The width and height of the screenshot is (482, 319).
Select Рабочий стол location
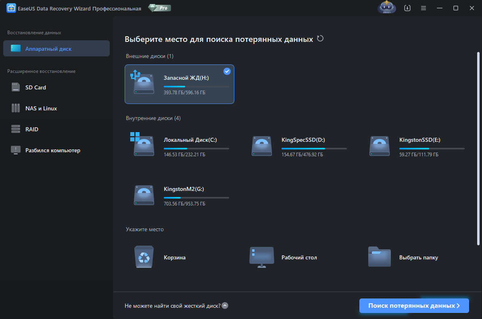(299, 258)
